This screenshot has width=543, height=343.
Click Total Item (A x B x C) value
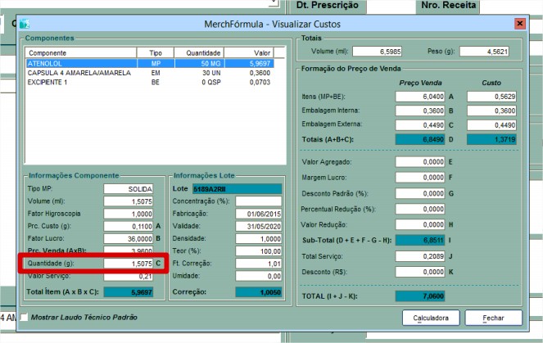128,292
